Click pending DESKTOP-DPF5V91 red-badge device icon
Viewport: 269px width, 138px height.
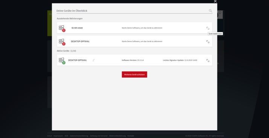(62, 42)
